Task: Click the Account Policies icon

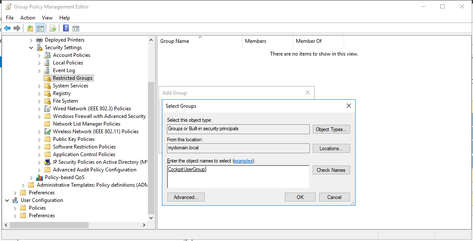Action: click(47, 55)
